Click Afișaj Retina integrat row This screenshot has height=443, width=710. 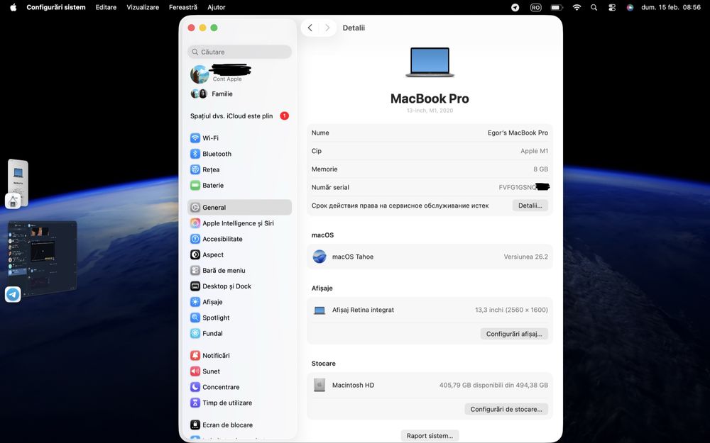point(430,310)
